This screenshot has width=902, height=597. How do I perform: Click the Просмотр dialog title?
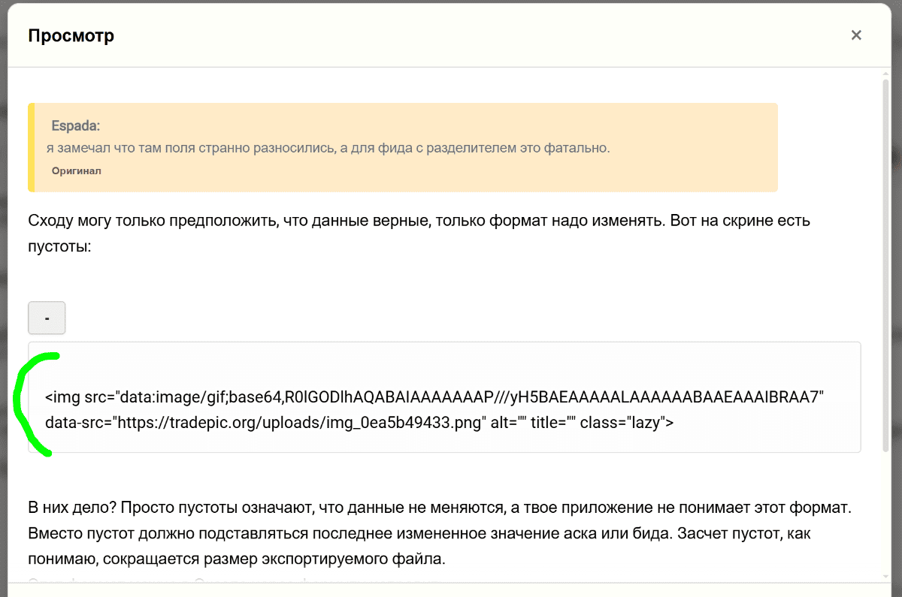click(71, 35)
